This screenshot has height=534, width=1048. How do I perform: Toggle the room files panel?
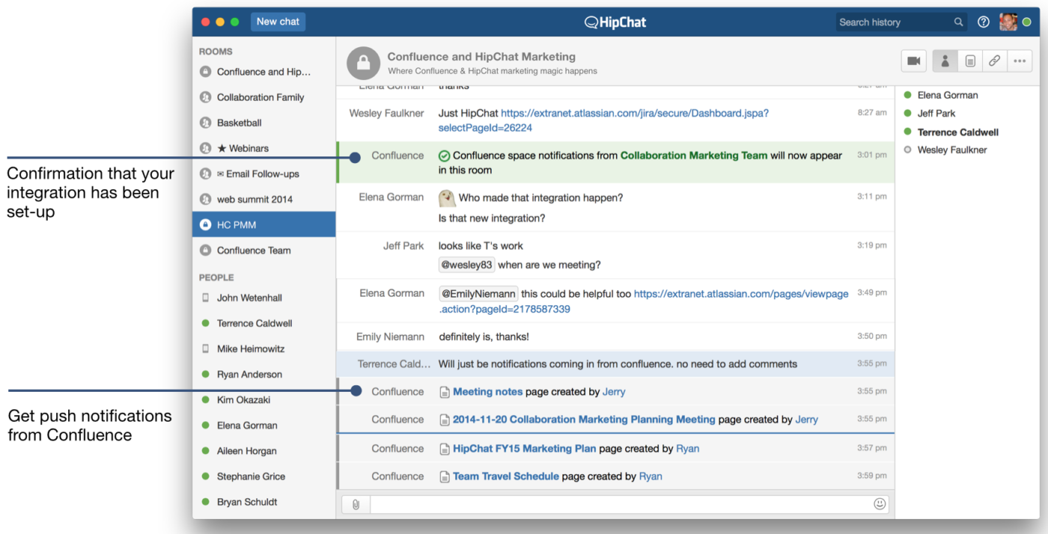click(969, 61)
